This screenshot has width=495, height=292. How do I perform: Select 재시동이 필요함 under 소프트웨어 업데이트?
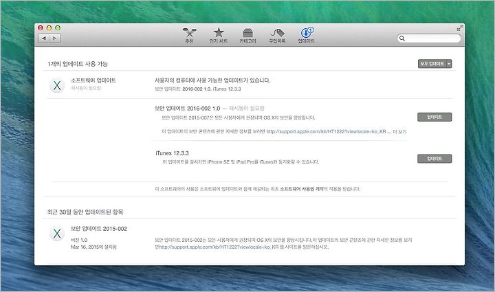(86, 88)
